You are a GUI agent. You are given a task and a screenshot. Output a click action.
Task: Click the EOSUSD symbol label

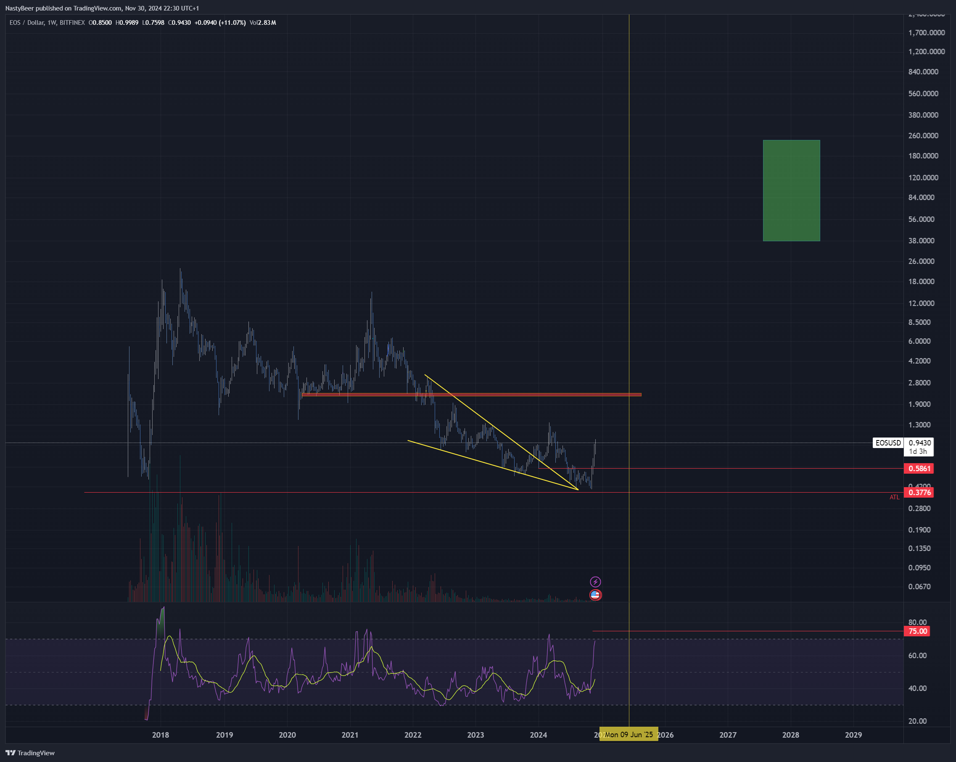pos(888,443)
